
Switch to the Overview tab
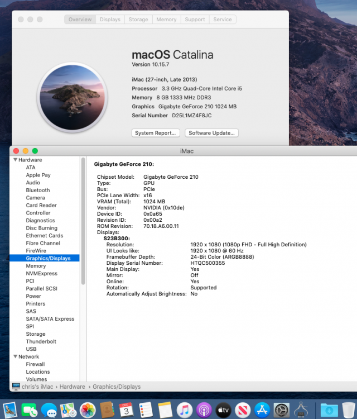(80, 20)
